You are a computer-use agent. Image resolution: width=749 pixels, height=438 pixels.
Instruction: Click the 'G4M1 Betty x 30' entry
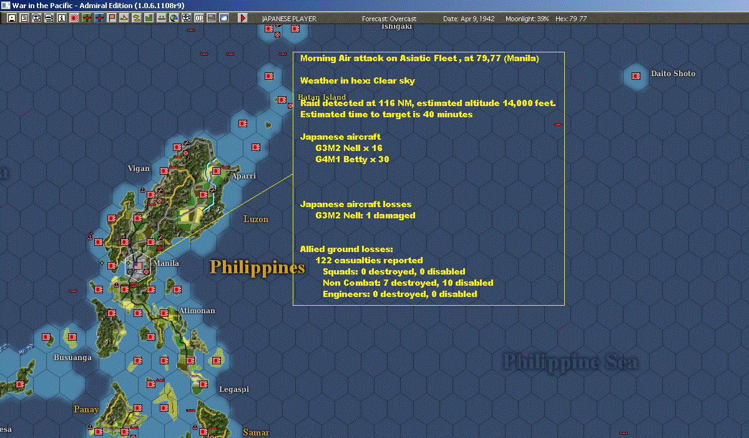point(353,159)
